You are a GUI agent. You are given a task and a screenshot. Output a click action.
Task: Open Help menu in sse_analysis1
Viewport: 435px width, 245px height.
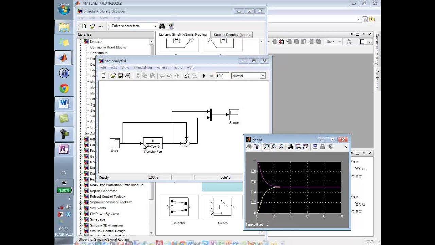click(x=190, y=68)
